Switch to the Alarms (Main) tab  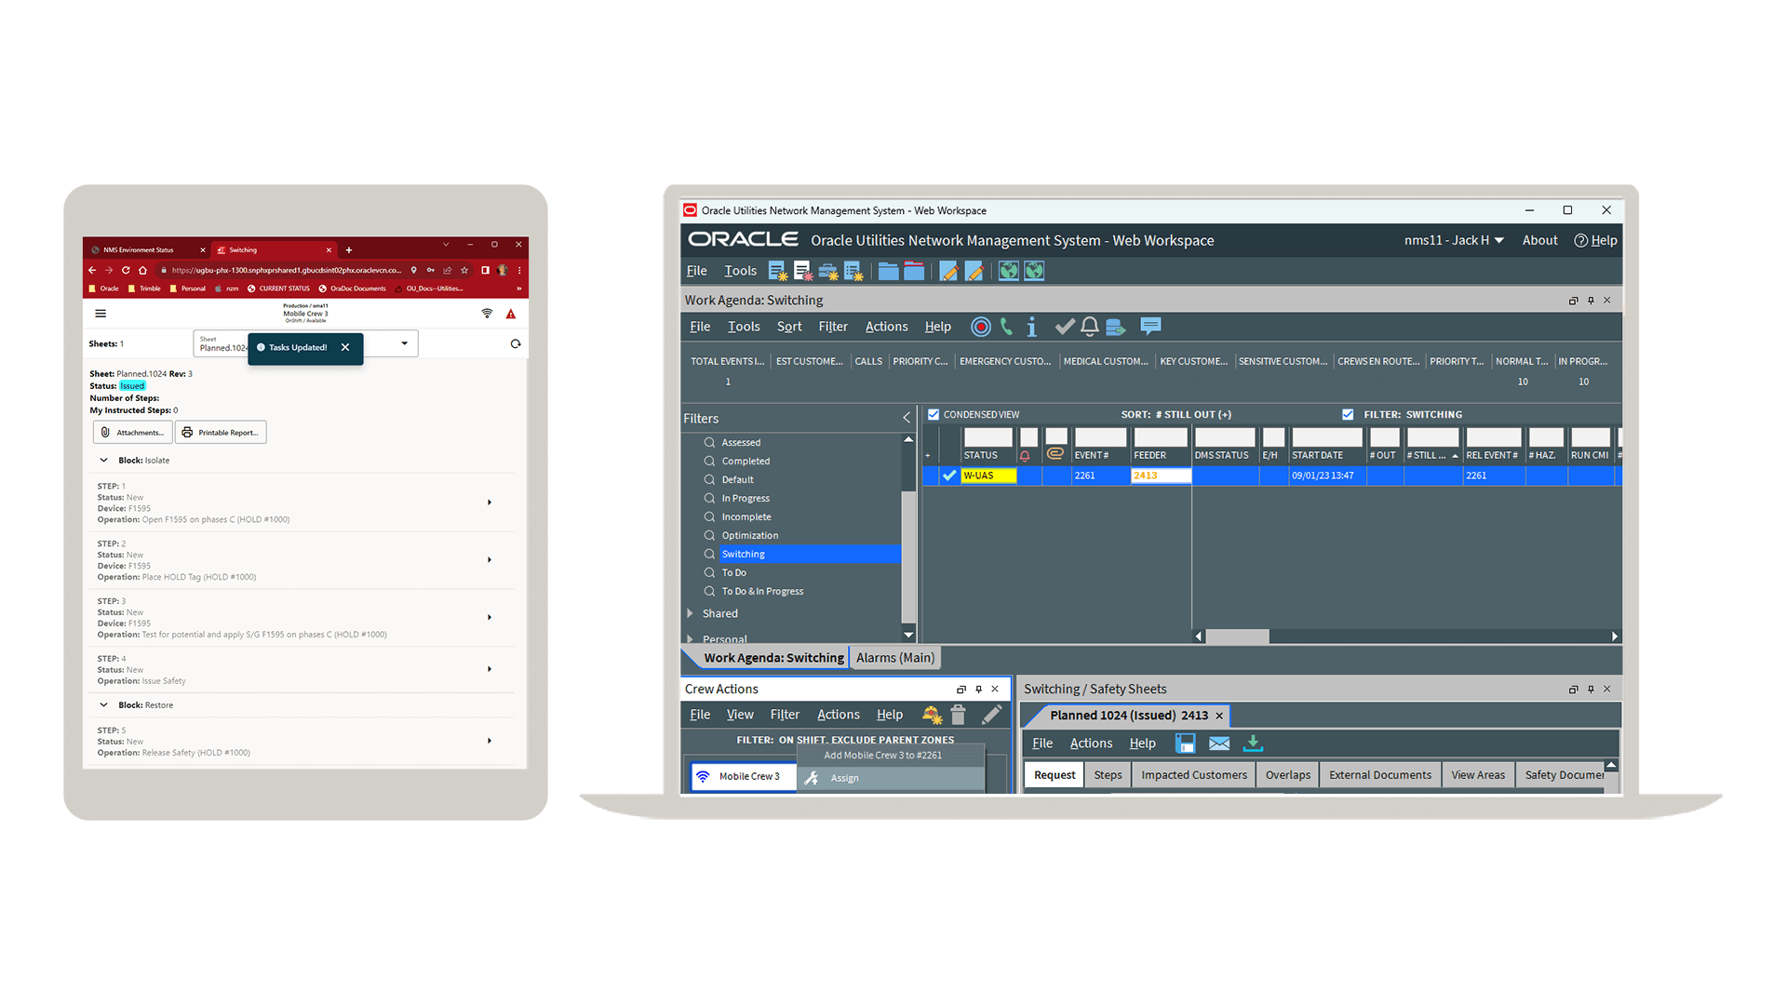click(x=894, y=658)
